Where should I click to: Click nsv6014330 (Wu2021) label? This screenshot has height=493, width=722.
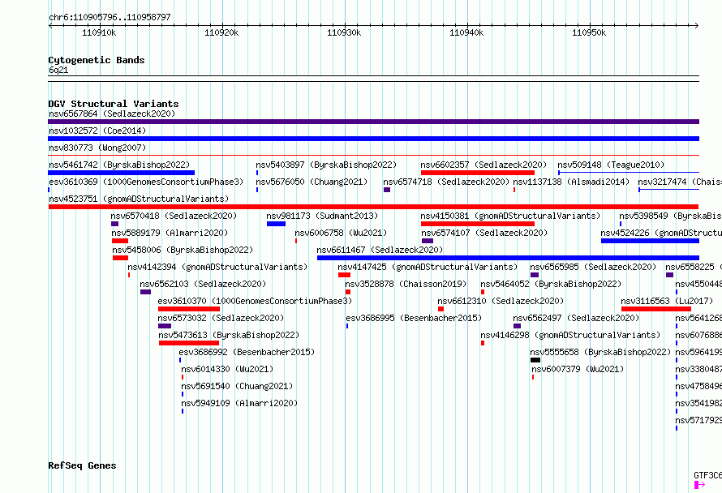click(x=227, y=369)
